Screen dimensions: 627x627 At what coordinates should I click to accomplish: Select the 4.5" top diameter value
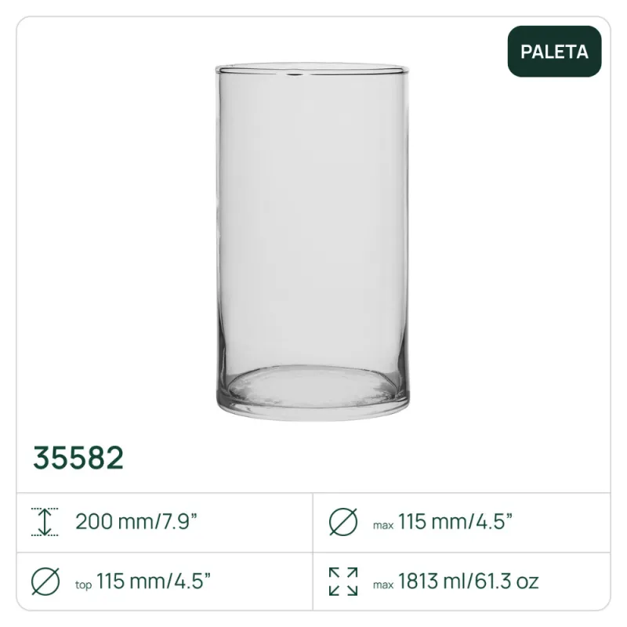[190, 582]
